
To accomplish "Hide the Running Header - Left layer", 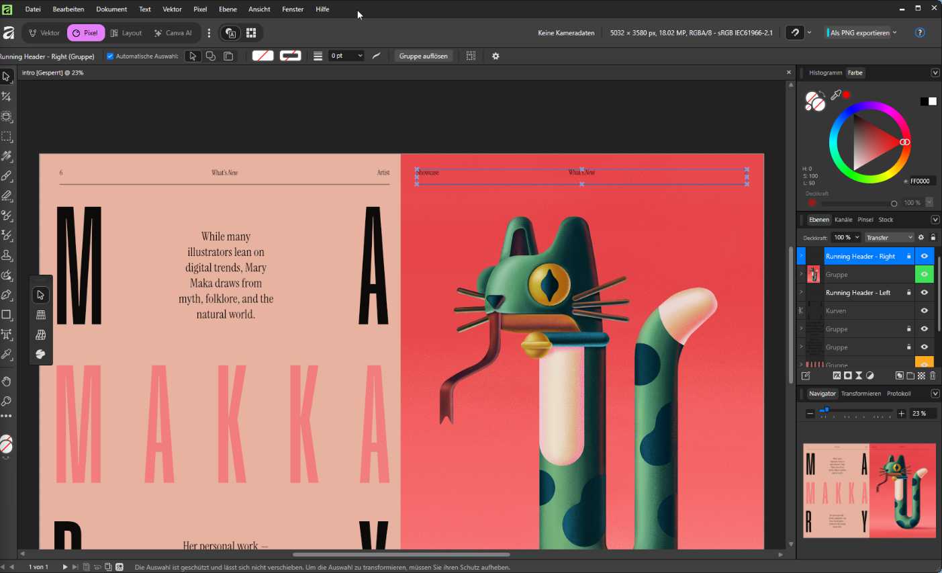I will pos(925,292).
